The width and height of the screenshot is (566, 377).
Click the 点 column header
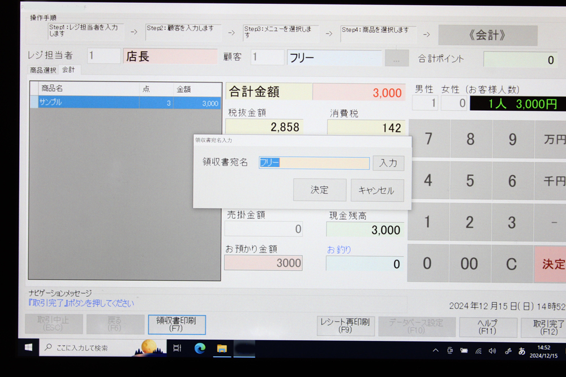156,89
